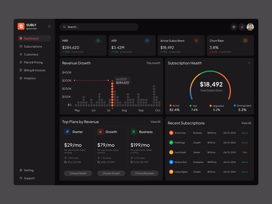
Task: Select the PixelForge name
Action: pos(179,142)
